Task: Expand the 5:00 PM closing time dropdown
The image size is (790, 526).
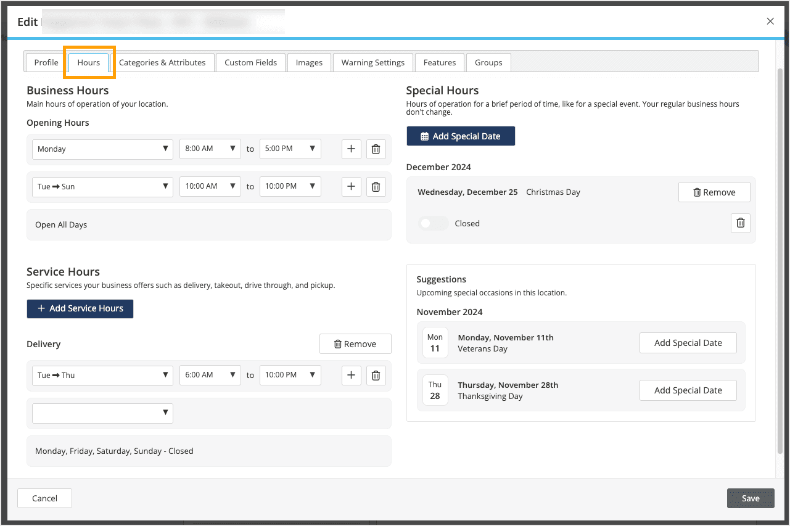Action: [290, 149]
